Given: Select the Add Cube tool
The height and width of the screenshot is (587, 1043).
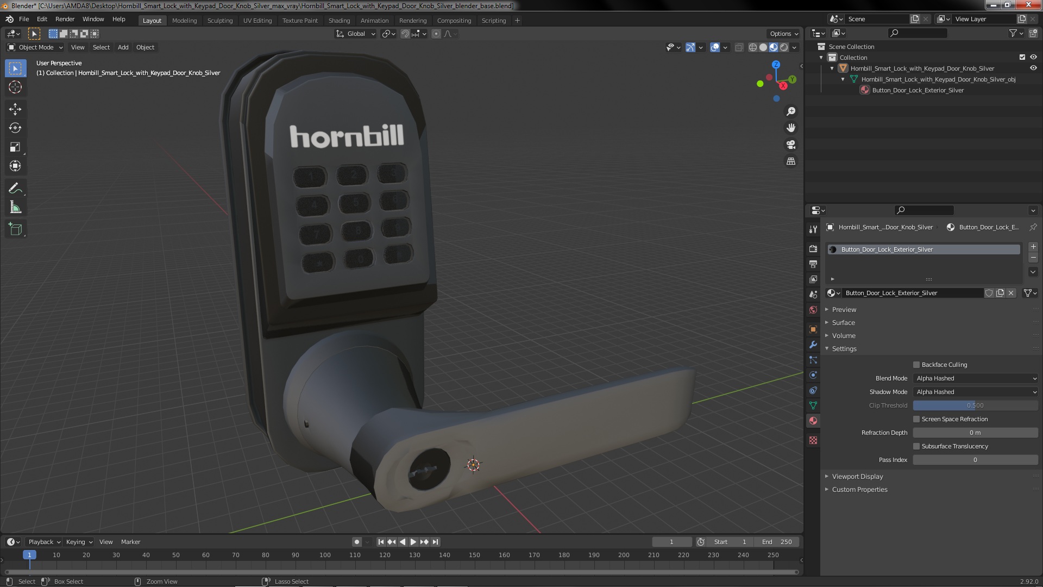Looking at the screenshot, I should point(15,229).
